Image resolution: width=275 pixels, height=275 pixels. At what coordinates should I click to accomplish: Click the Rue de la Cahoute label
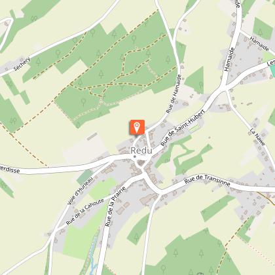(85, 211)
